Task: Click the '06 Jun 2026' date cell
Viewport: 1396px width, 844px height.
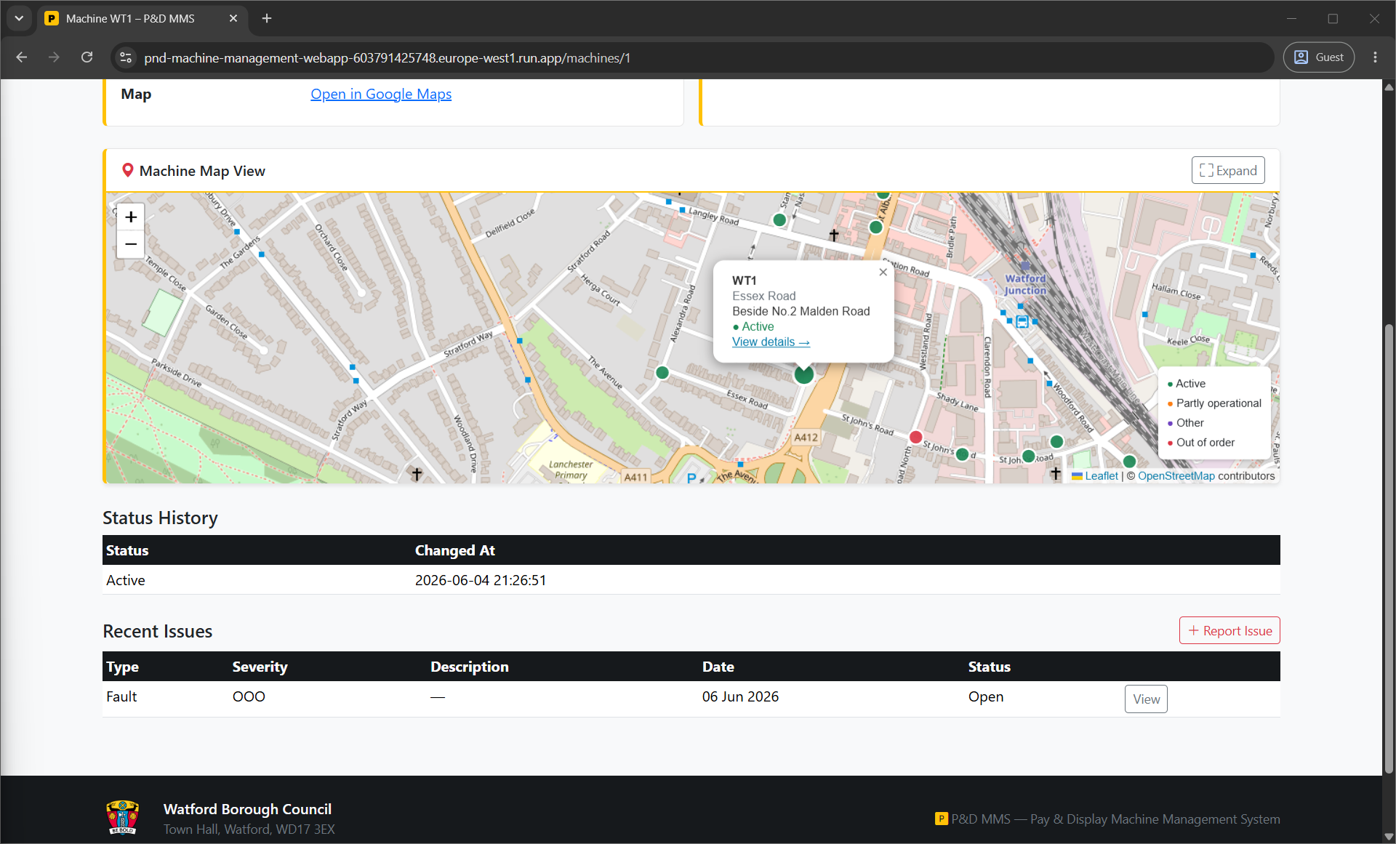Action: tap(740, 696)
